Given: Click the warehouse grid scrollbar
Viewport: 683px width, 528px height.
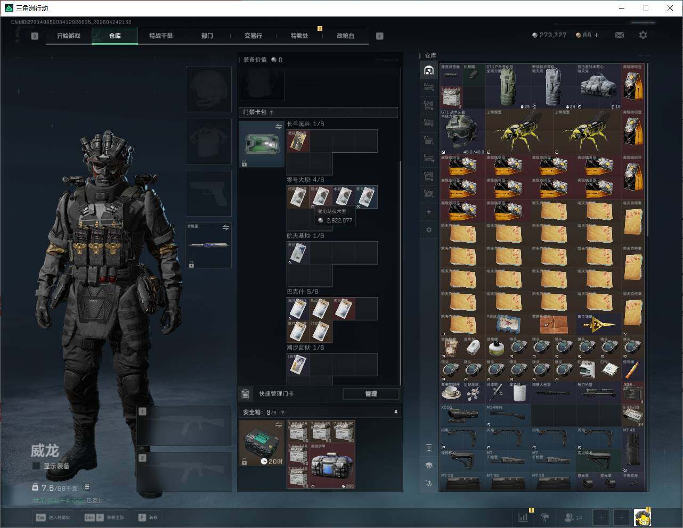Looking at the screenshot, I should (x=647, y=150).
